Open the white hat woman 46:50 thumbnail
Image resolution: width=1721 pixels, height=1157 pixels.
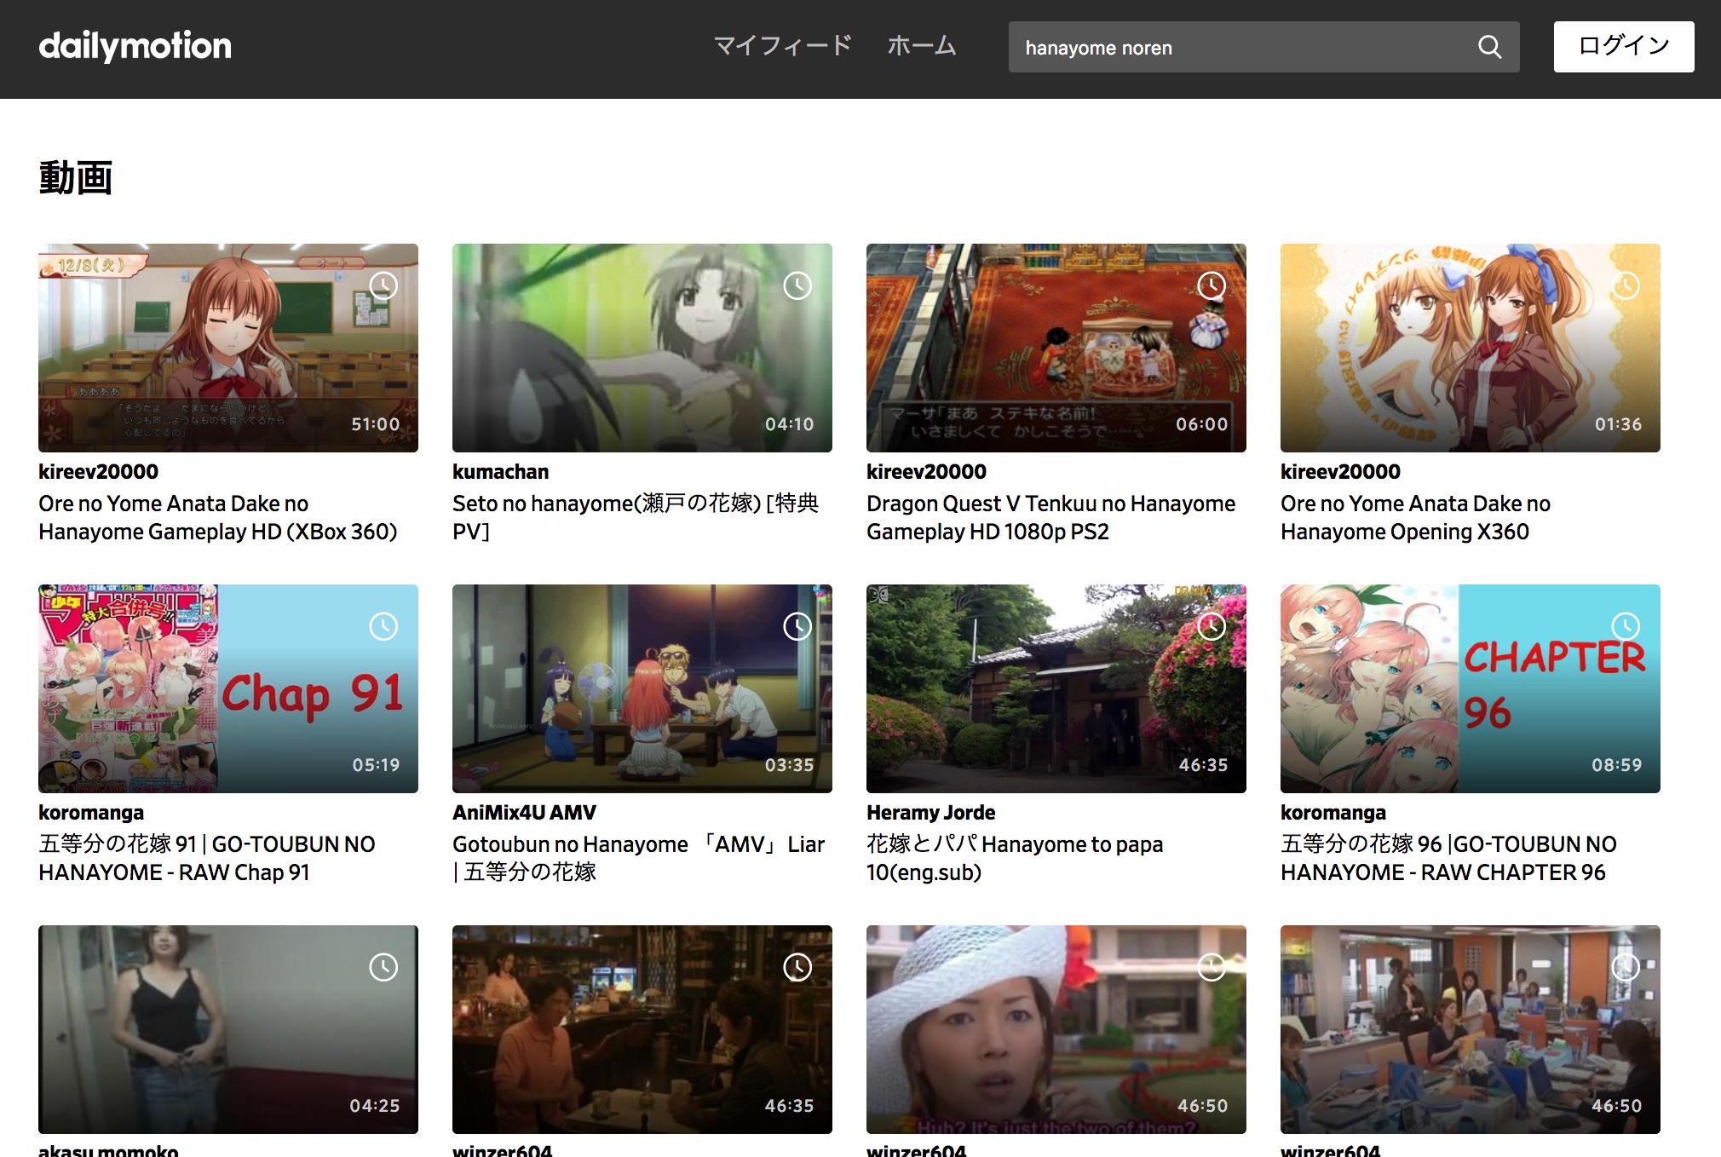point(1056,1029)
